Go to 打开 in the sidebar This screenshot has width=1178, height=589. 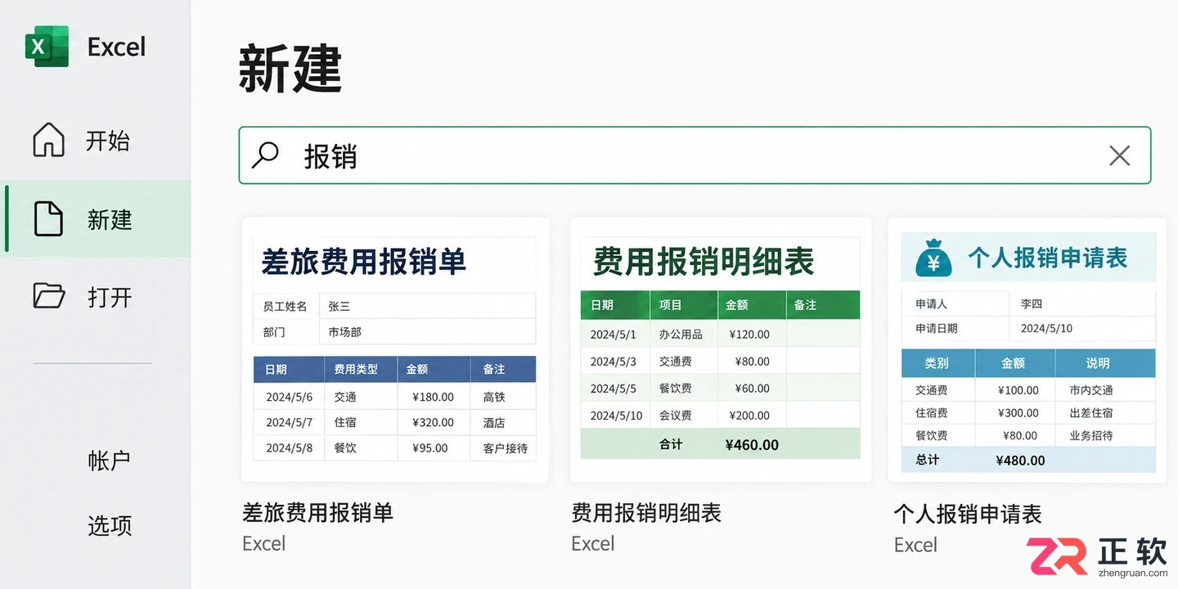tap(95, 296)
